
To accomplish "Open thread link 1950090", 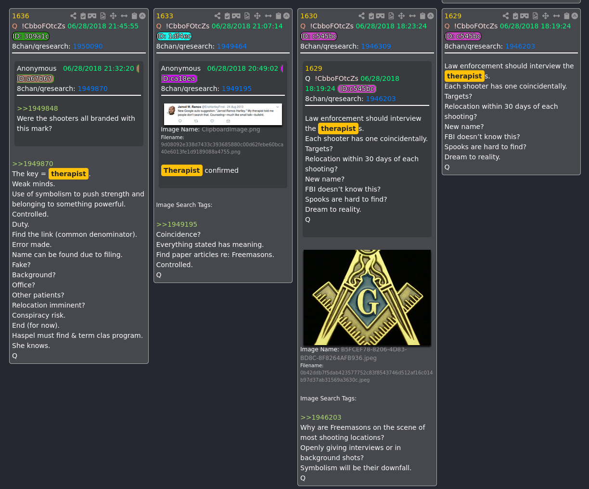I will tap(88, 46).
